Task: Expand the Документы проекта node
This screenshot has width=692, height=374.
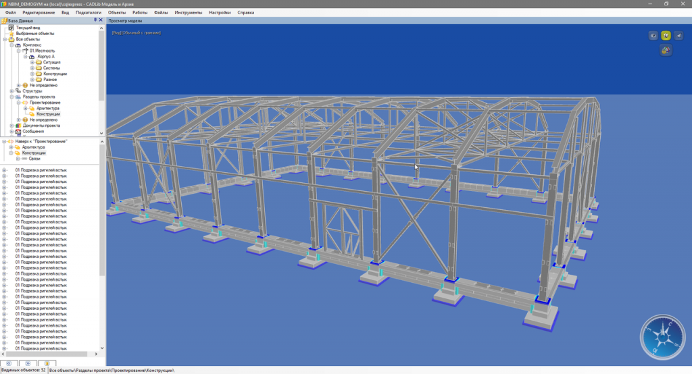Action: coord(12,126)
